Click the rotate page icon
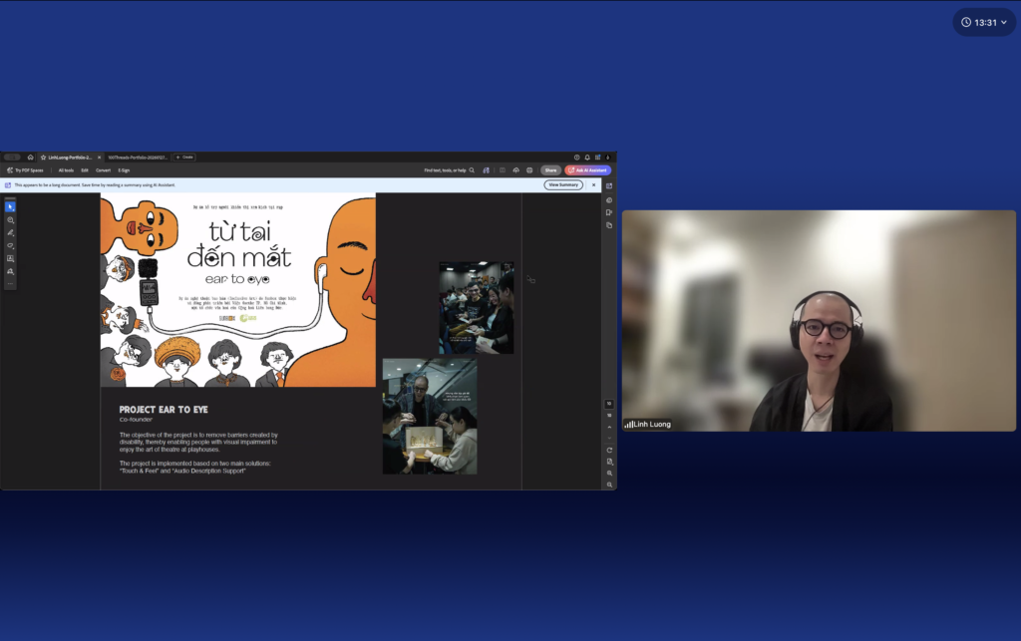 point(609,451)
